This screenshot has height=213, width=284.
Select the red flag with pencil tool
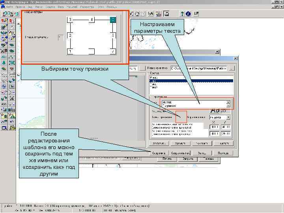tap(4, 21)
